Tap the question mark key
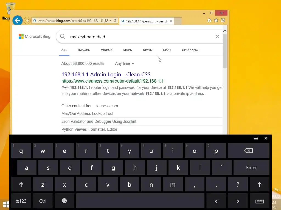281x210 pixels. pos(238,184)
